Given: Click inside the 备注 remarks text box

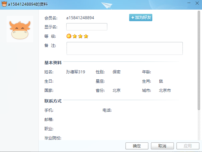Looking at the screenshot, I should pos(125,48).
